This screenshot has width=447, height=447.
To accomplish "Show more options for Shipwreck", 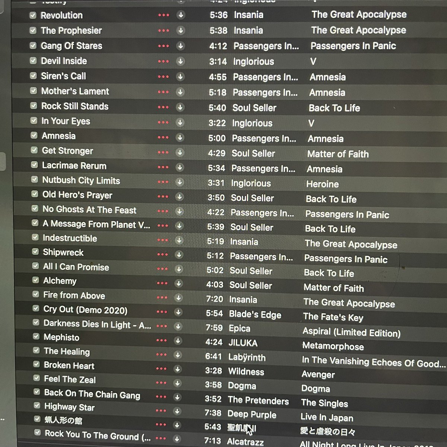I will (x=162, y=255).
